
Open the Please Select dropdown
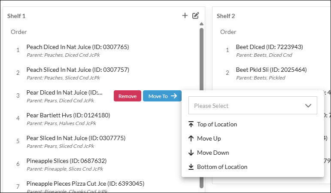click(253, 105)
